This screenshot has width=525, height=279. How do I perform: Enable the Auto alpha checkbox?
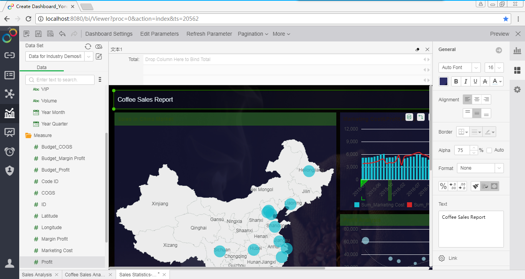489,150
